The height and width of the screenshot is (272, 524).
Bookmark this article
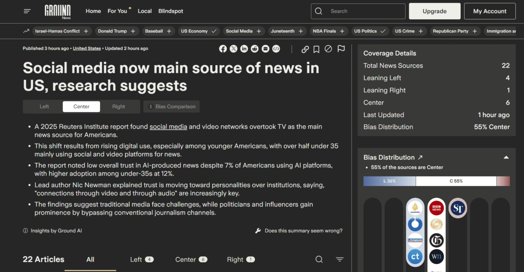click(317, 49)
